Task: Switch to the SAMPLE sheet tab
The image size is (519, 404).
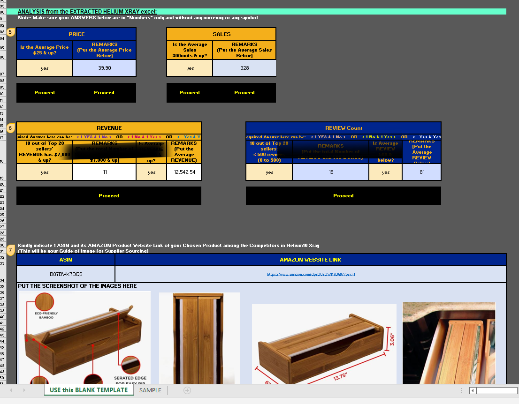Action: (x=150, y=390)
